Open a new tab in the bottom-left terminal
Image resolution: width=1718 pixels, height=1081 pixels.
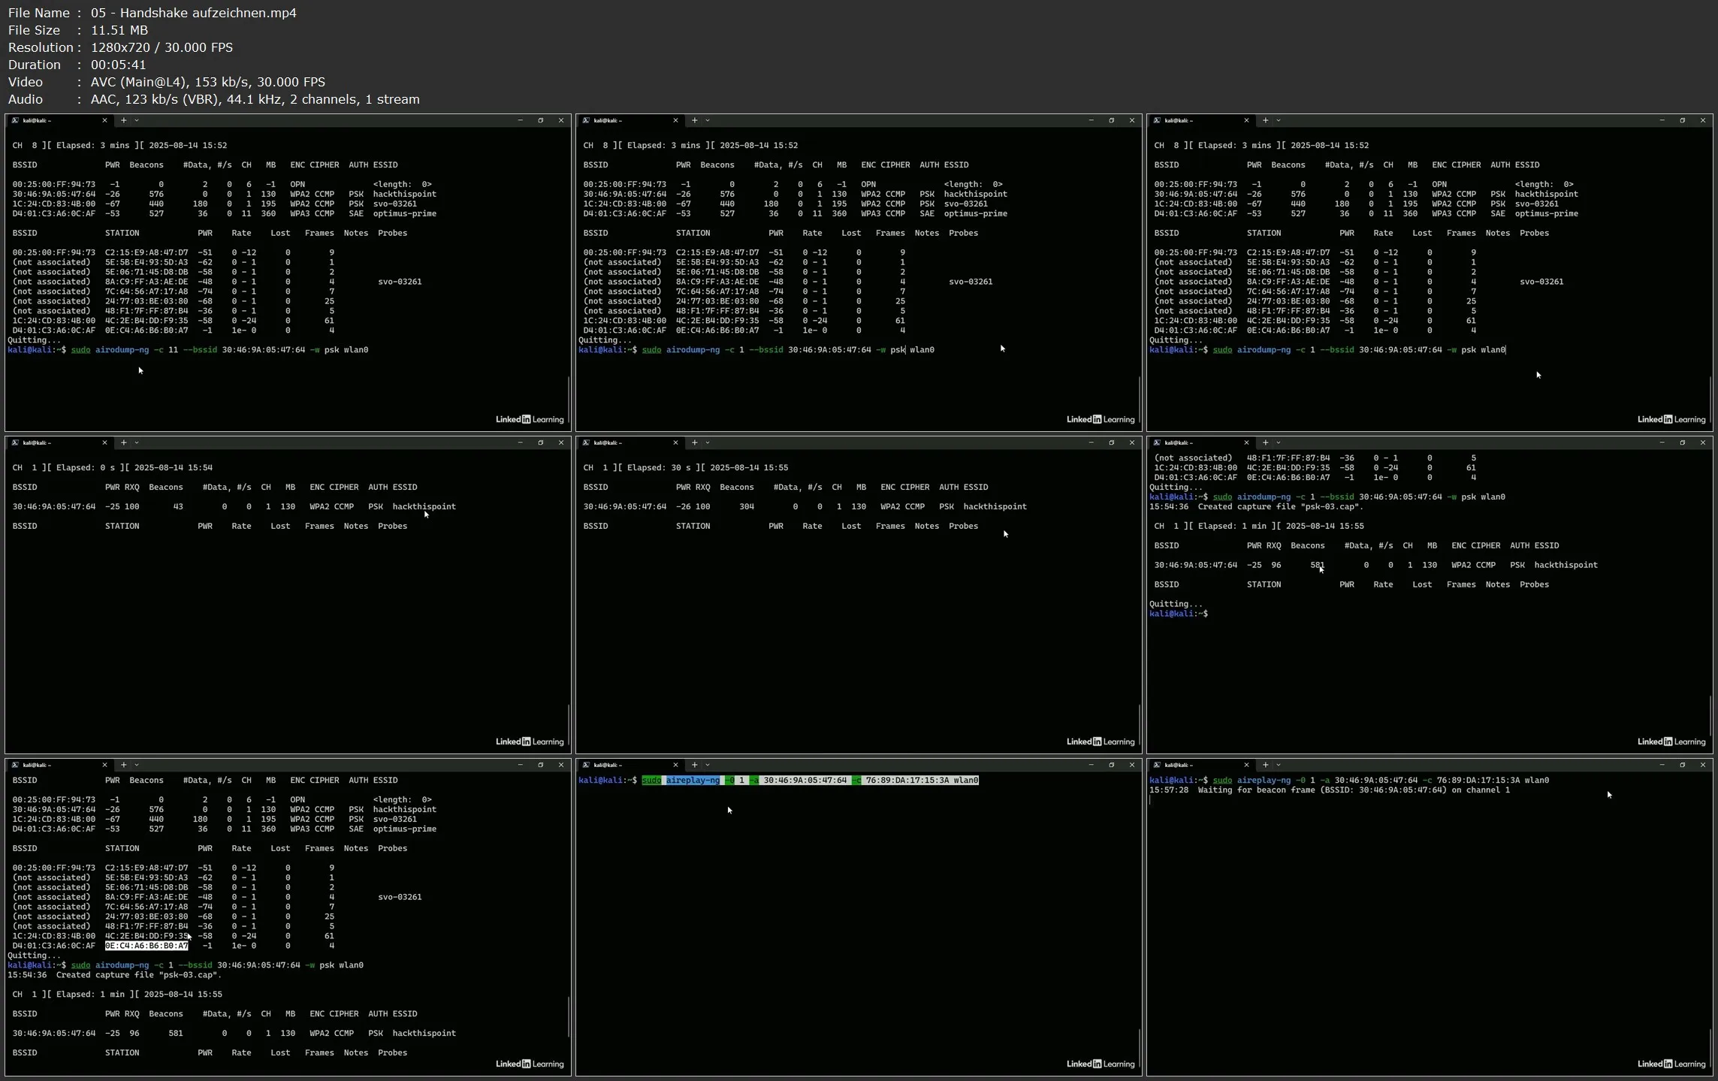pos(124,765)
